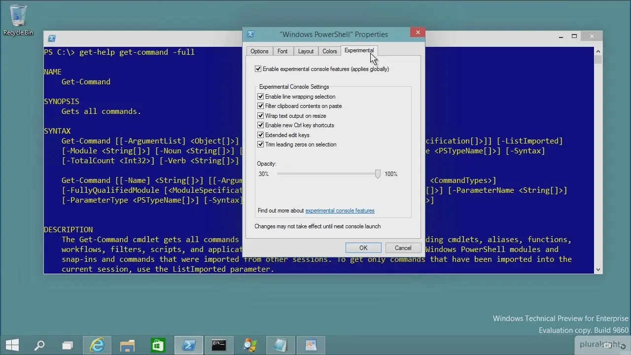Image resolution: width=631 pixels, height=355 pixels.
Task: Open the WordPad taskbar icon
Action: click(x=311, y=345)
